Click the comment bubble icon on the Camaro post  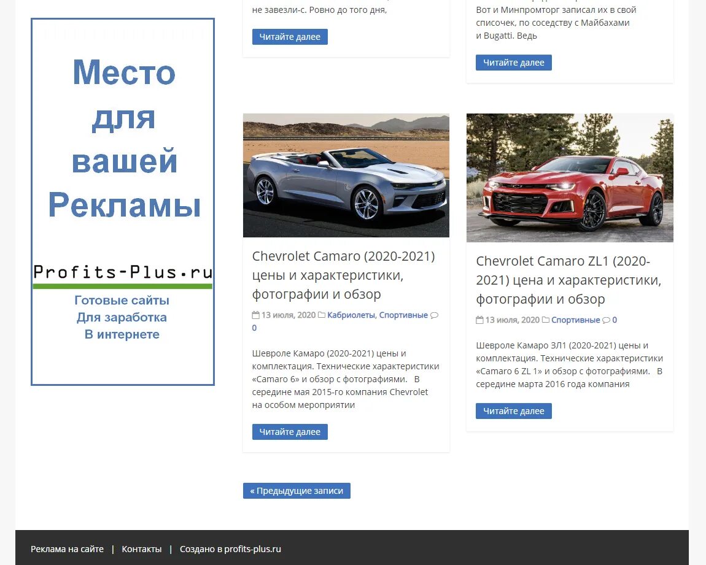tap(434, 315)
